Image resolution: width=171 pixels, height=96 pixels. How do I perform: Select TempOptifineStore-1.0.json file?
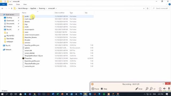pos(34,56)
